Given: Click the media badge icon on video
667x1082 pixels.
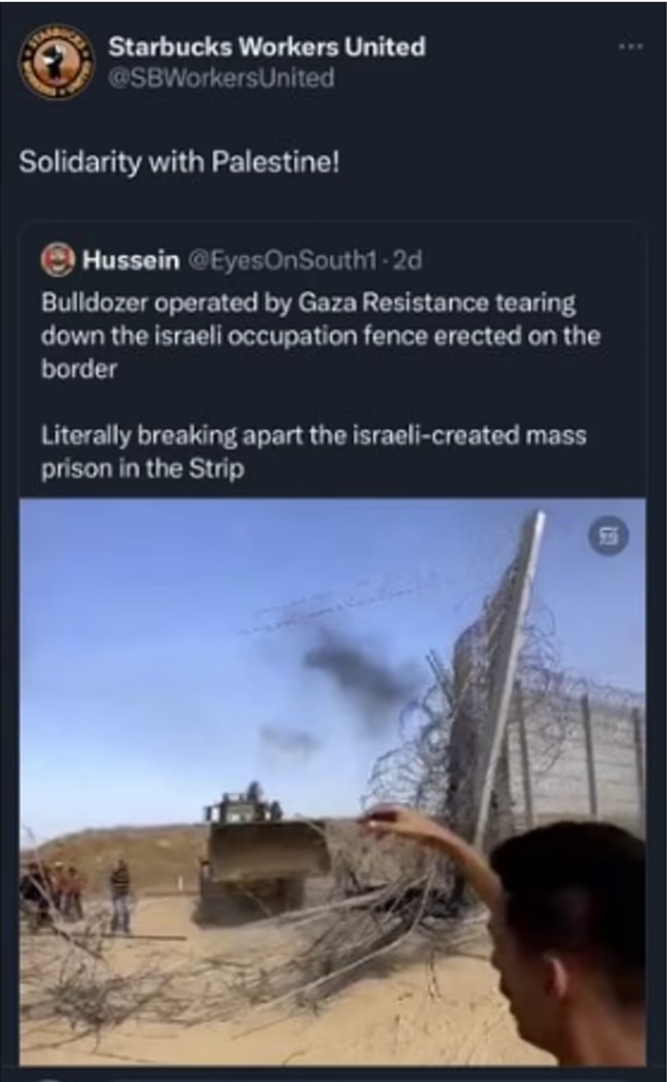Looking at the screenshot, I should click(609, 536).
